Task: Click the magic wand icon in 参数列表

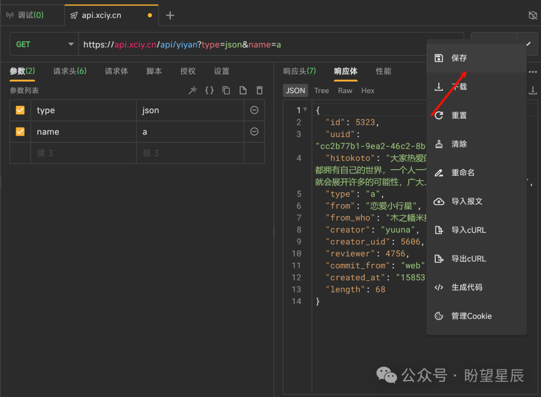Action: click(x=192, y=91)
